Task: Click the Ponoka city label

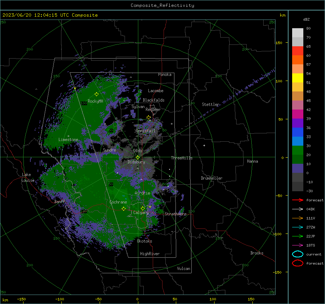Action: 165,74
